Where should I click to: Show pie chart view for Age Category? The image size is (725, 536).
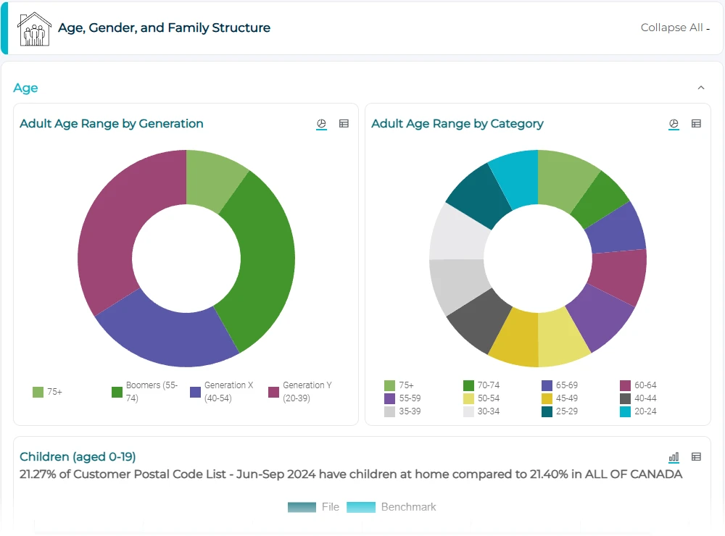pos(674,124)
